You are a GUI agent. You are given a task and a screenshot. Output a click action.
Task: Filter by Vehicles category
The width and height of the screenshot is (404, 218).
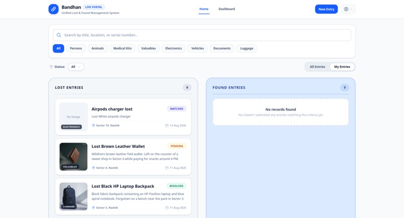[x=197, y=49]
